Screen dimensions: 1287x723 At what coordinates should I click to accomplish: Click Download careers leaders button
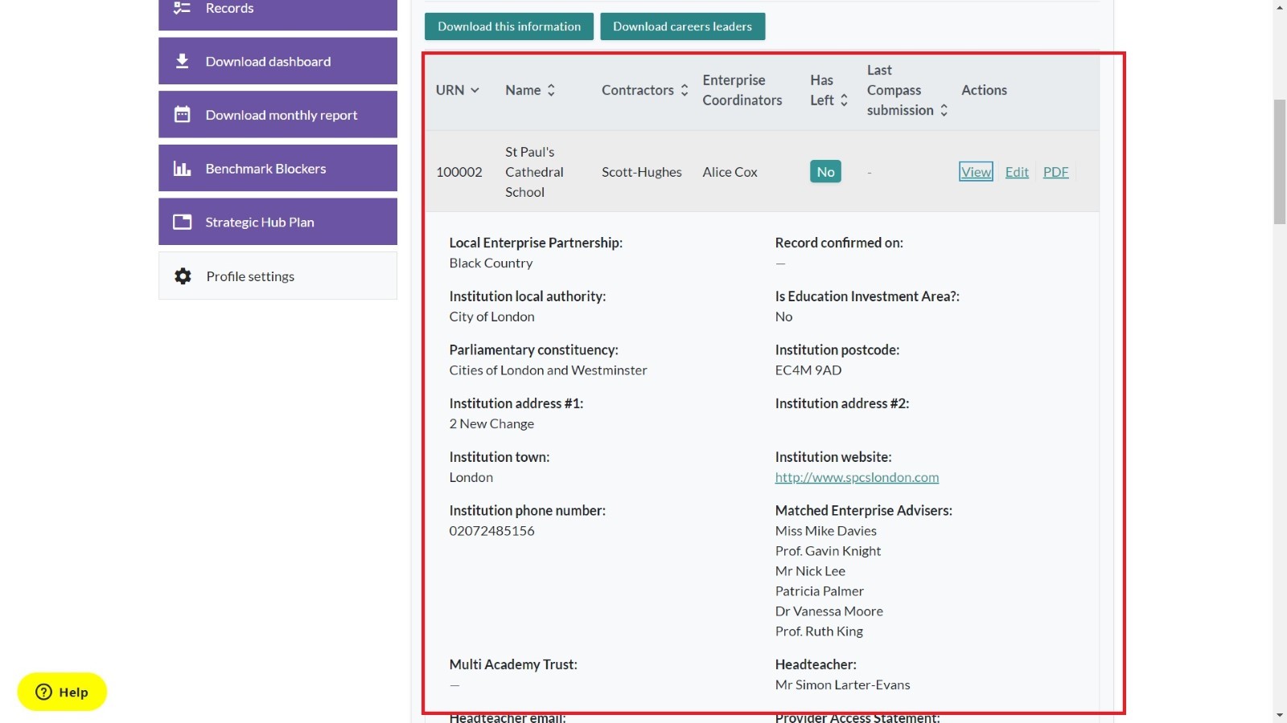coord(682,27)
